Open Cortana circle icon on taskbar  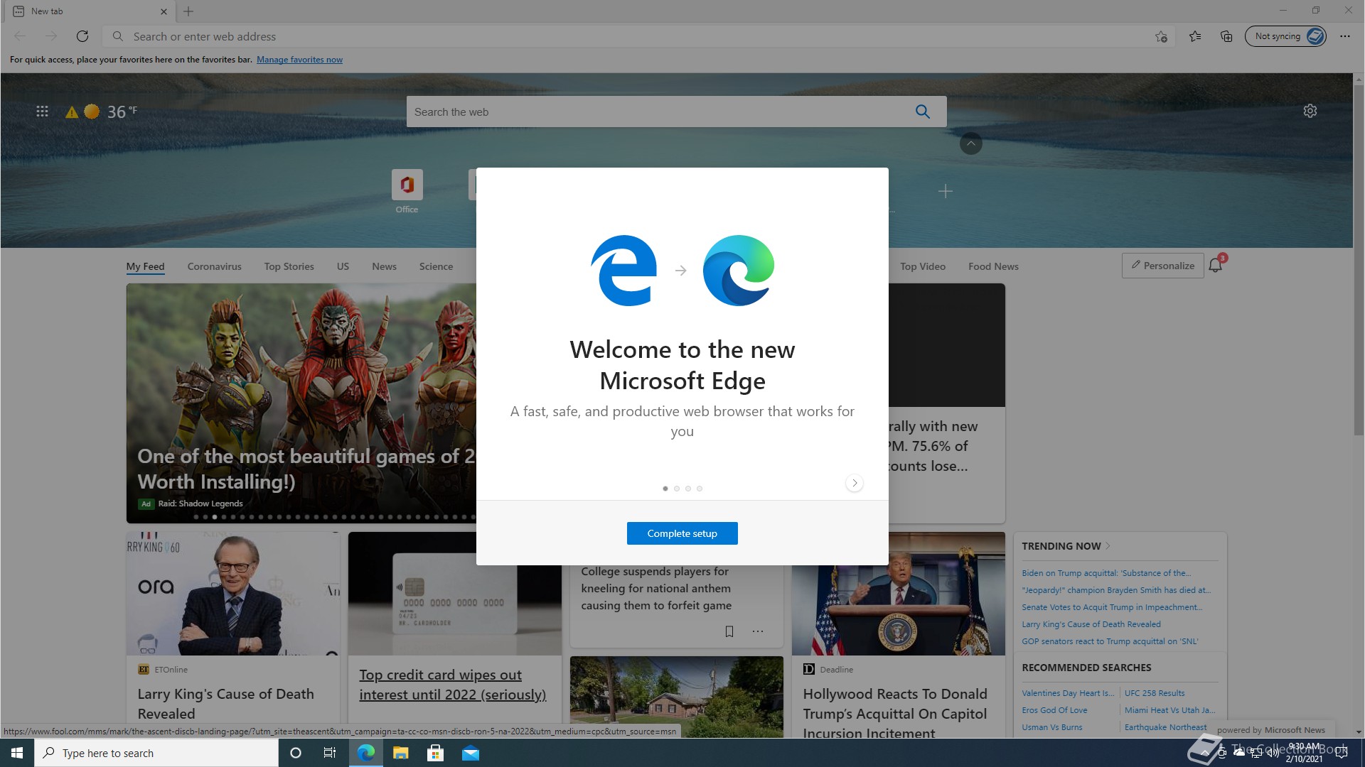point(296,753)
